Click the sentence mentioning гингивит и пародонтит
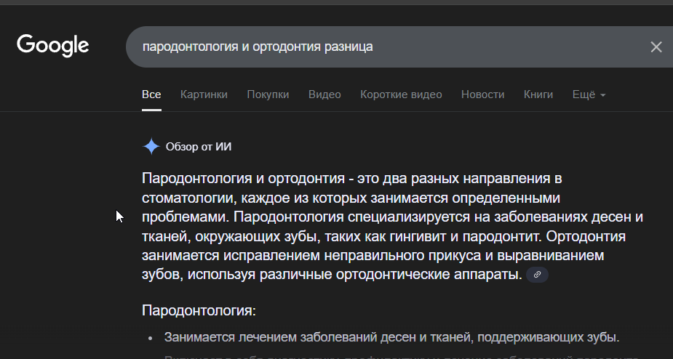The width and height of the screenshot is (673, 359). tap(392, 227)
